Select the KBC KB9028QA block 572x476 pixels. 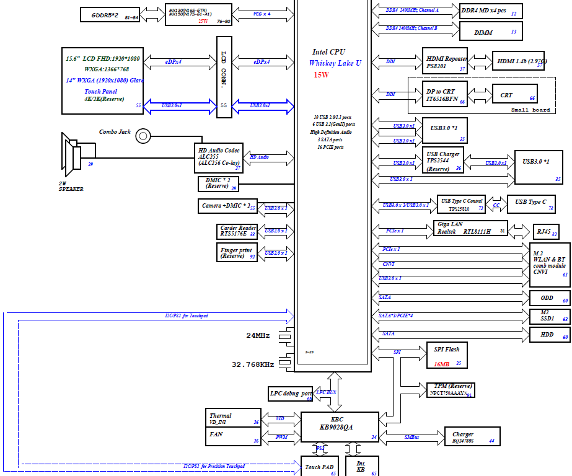pos(340,427)
